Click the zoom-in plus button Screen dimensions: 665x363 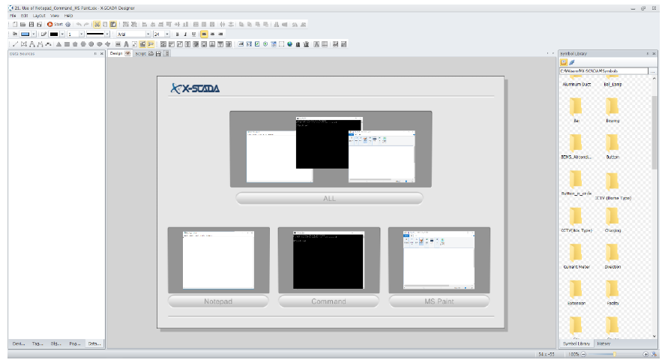(x=646, y=354)
